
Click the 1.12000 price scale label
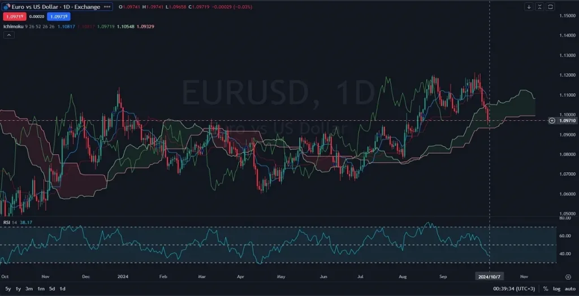(x=568, y=75)
